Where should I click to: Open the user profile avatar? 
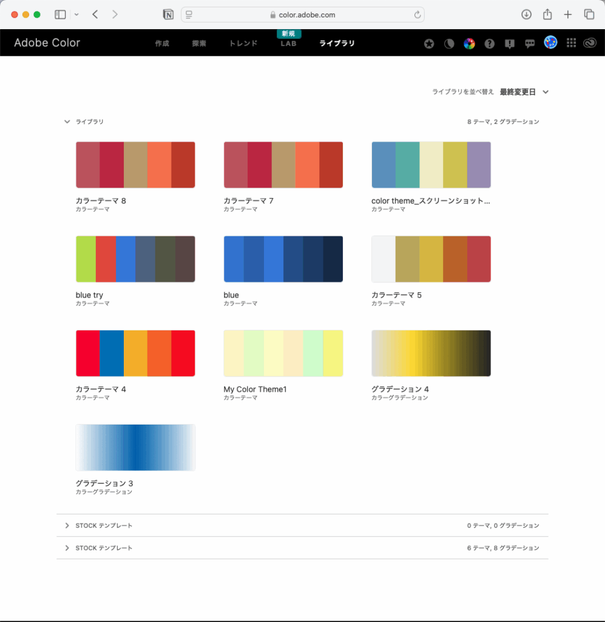(x=550, y=42)
